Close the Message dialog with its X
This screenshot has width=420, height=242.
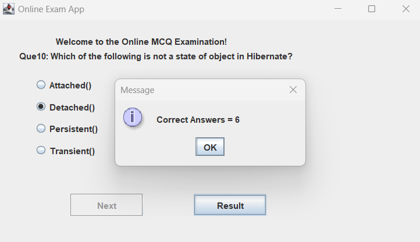(x=293, y=90)
